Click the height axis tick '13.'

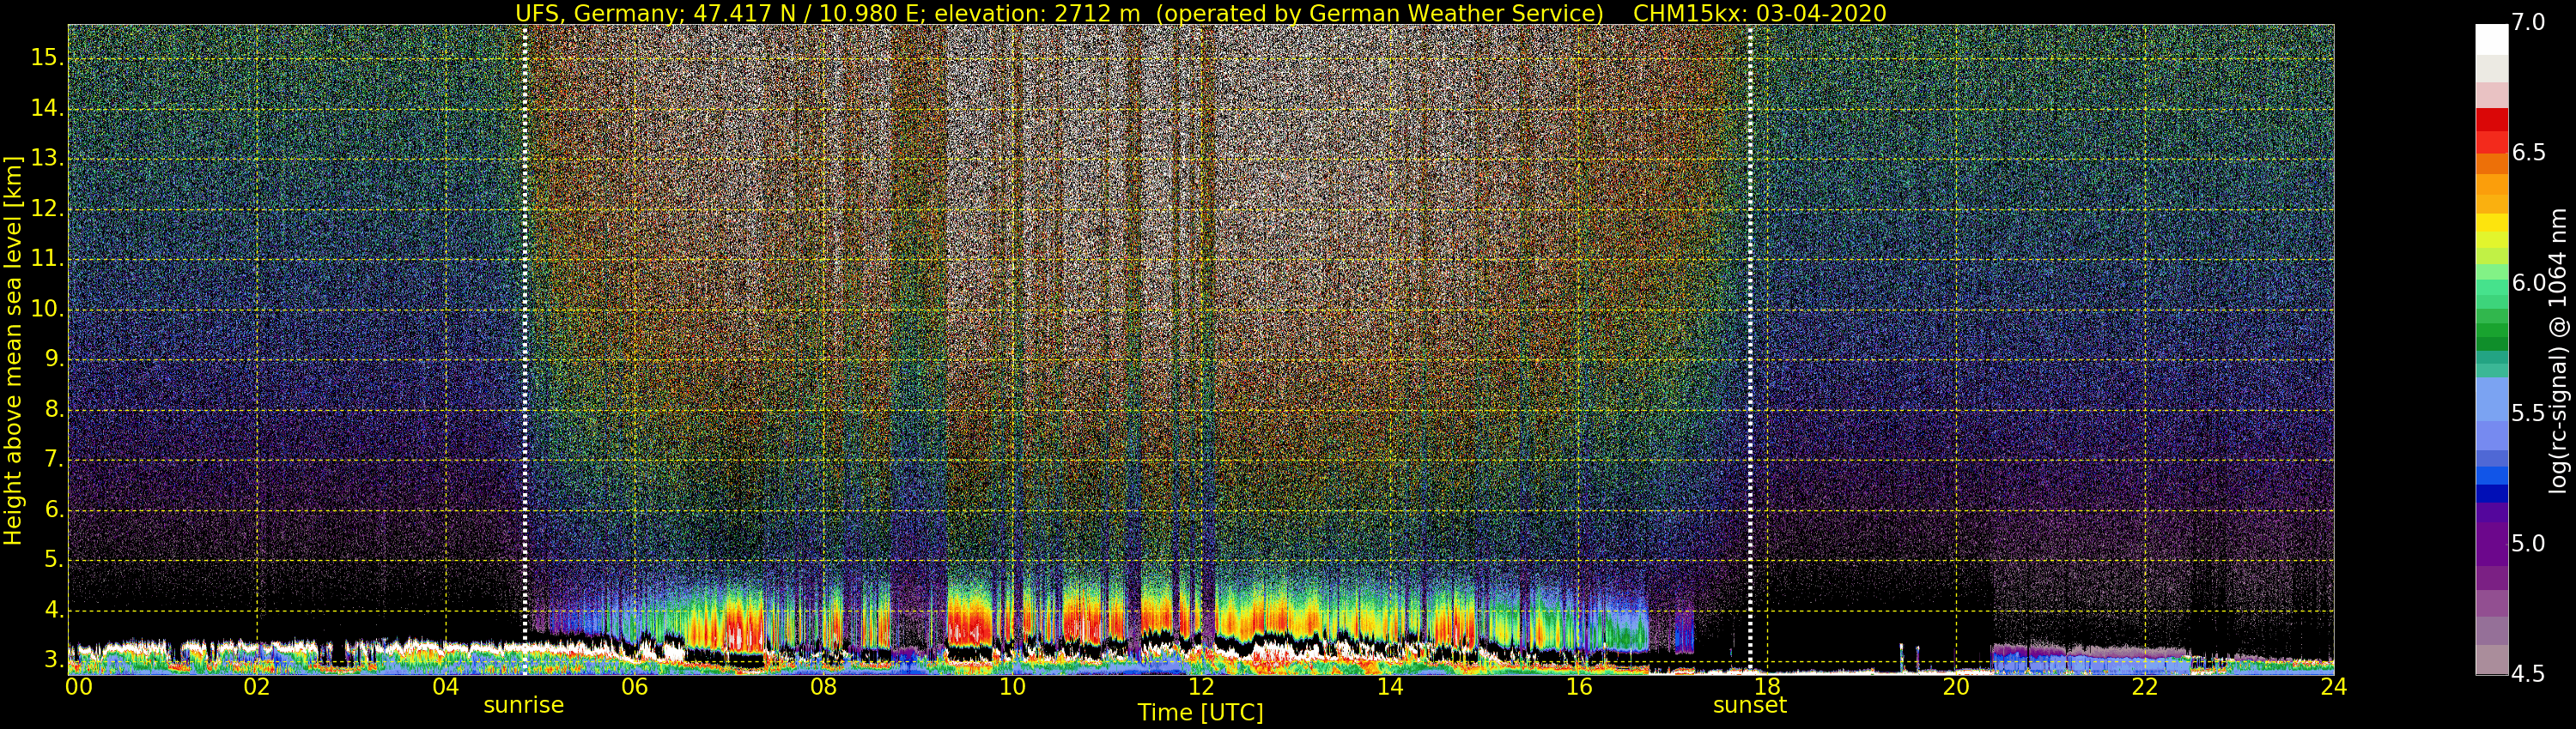coord(47,159)
